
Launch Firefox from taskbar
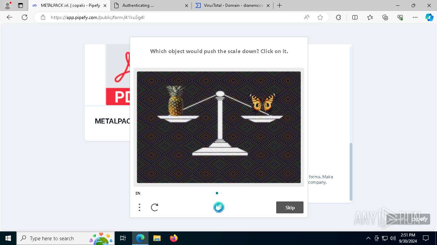pyautogui.click(x=173, y=238)
